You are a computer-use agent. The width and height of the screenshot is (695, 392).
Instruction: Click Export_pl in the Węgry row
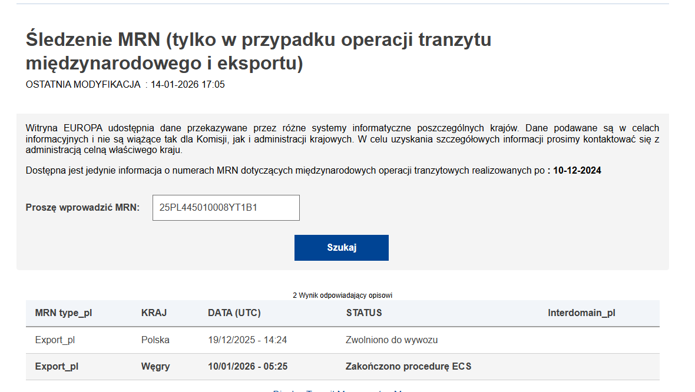[57, 367]
